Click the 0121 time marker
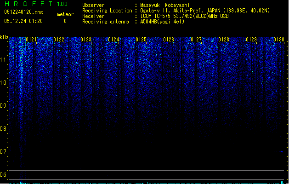The height and width of the screenshot is (184, 289). click(31, 40)
